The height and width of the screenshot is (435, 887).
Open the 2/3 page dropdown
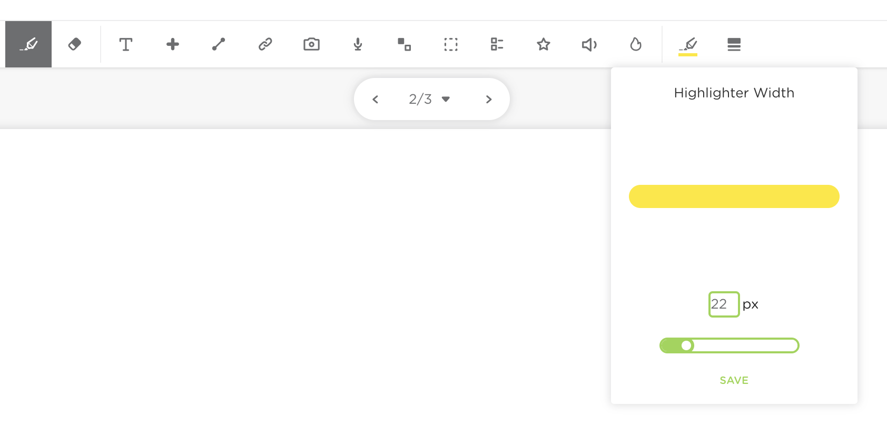[429, 99]
